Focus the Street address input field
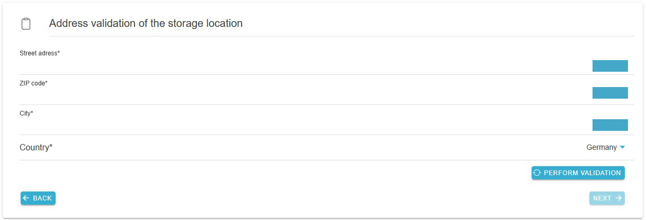This screenshot has width=646, height=220. (x=302, y=66)
